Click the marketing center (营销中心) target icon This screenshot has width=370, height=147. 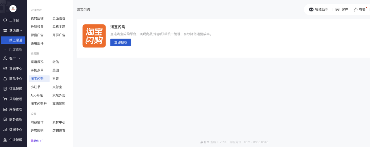click(x=5, y=69)
